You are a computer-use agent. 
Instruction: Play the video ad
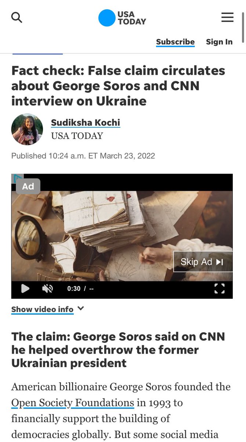point(25,288)
